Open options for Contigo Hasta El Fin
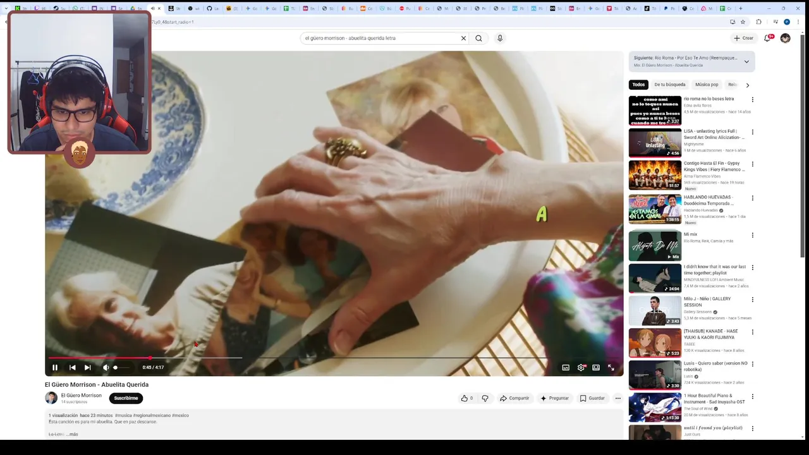 752,164
